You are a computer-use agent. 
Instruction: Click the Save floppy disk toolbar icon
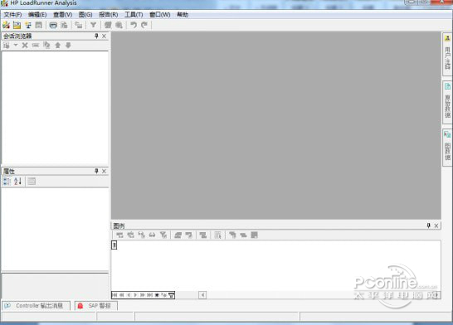pos(39,26)
